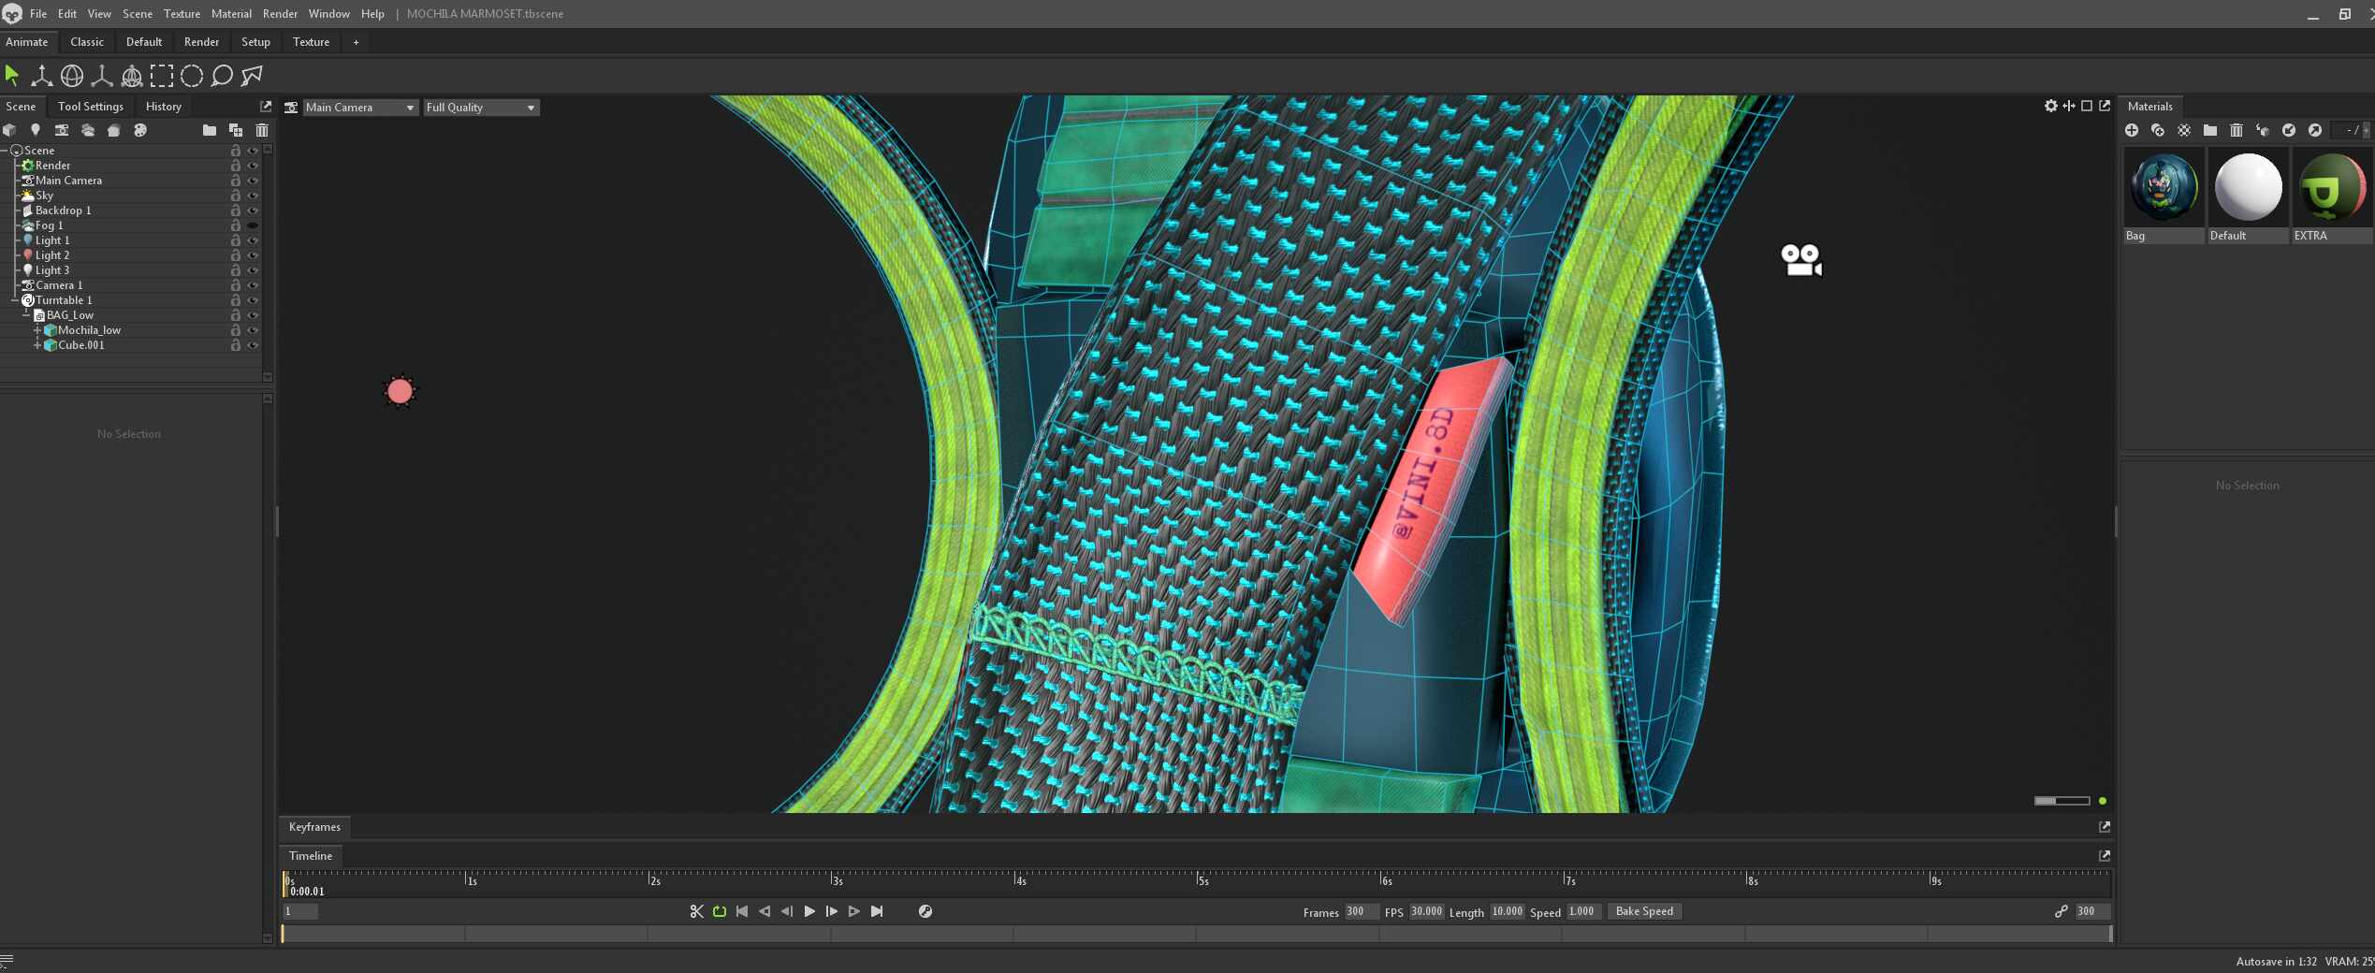
Task: Choose the rectangular marquee selection tool
Action: pyautogui.click(x=162, y=76)
